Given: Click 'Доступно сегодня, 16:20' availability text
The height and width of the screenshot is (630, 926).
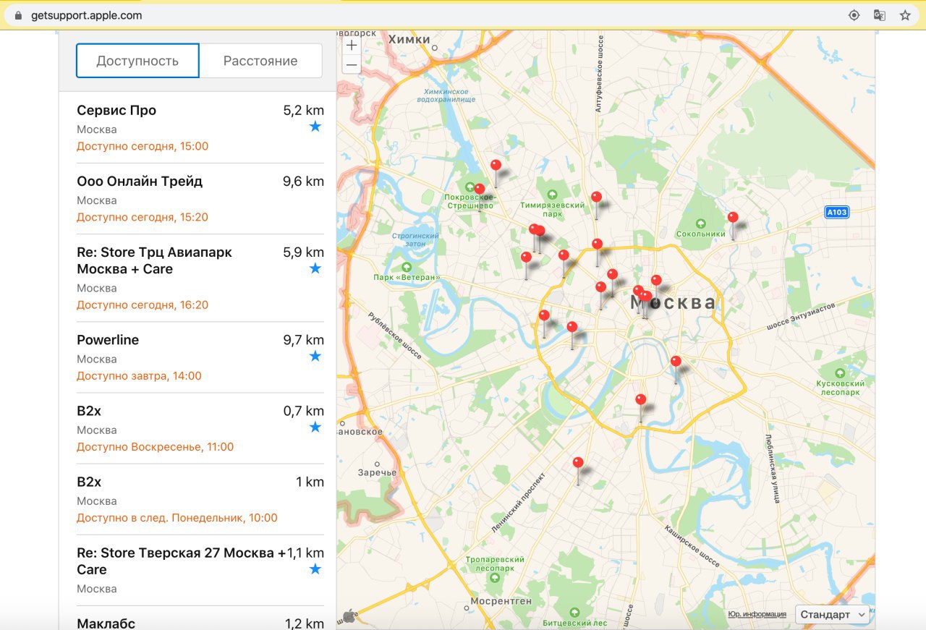Looking at the screenshot, I should click(143, 305).
